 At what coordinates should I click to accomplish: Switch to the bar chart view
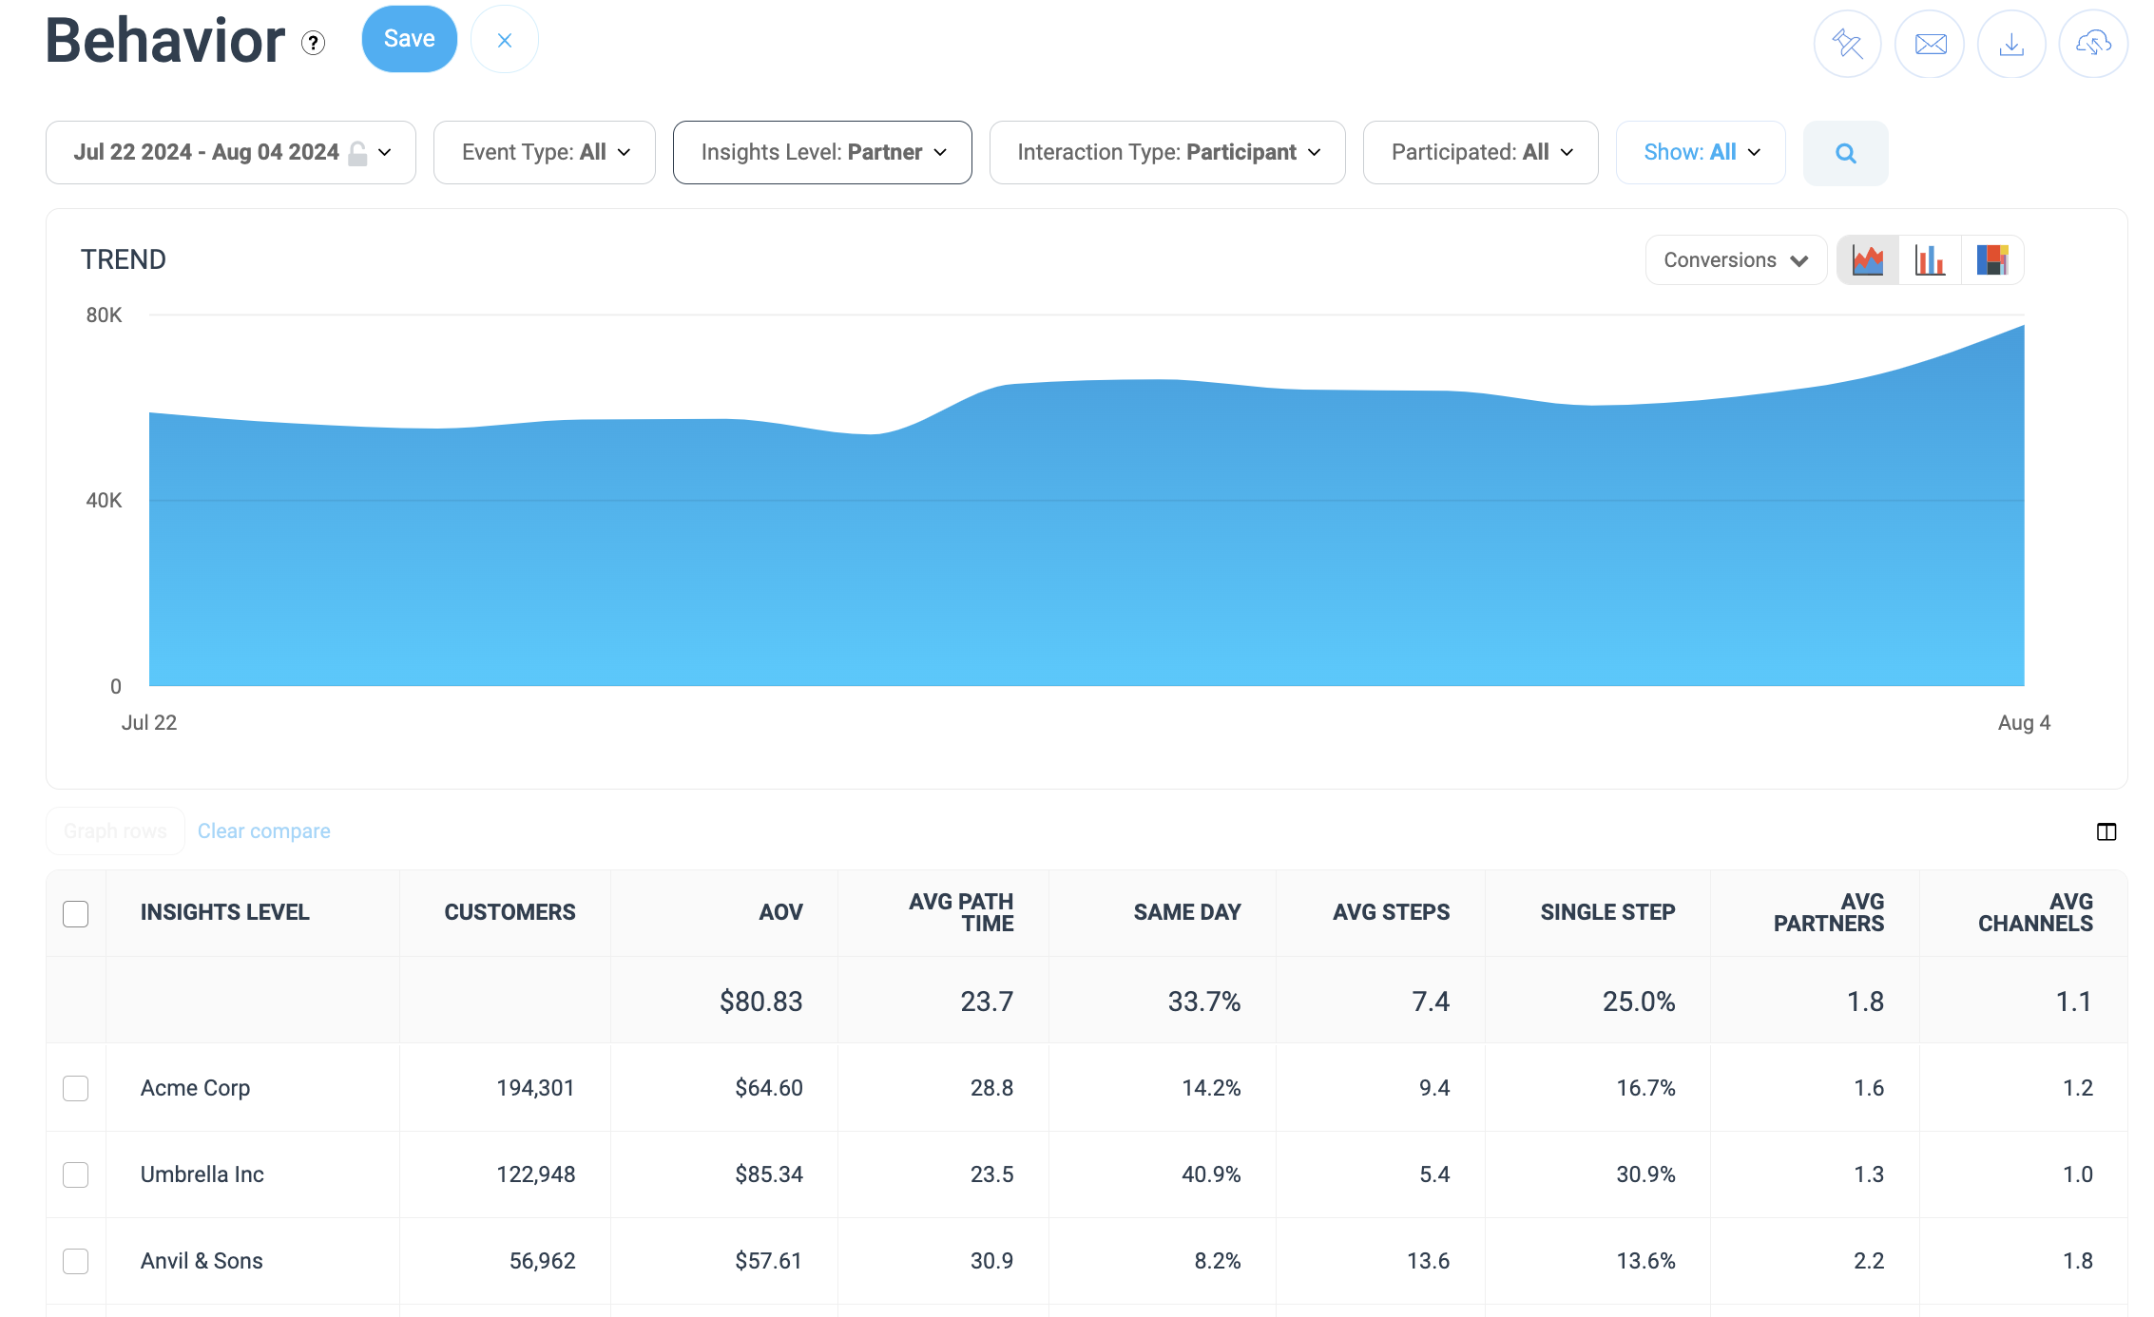tap(1930, 259)
